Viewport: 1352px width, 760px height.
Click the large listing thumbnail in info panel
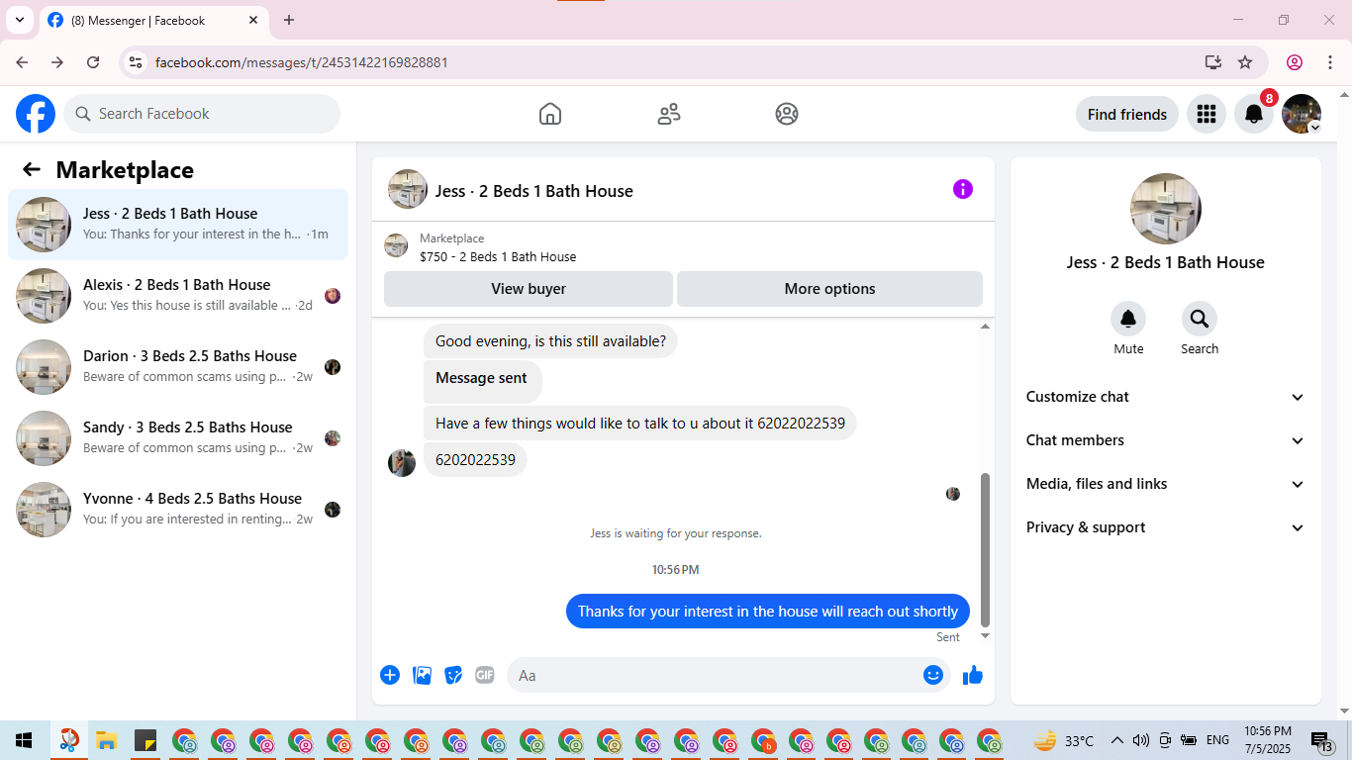coord(1166,209)
